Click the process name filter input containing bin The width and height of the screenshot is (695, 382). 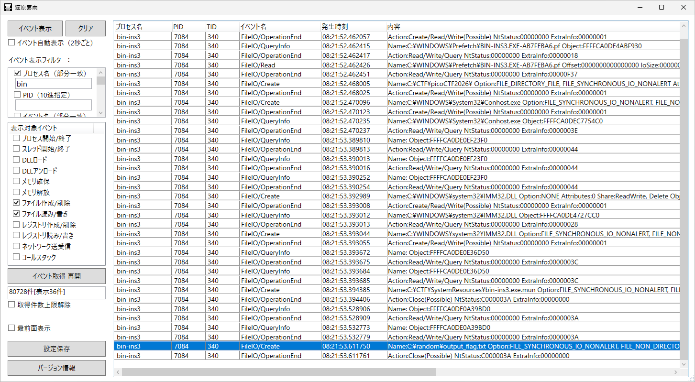point(53,84)
